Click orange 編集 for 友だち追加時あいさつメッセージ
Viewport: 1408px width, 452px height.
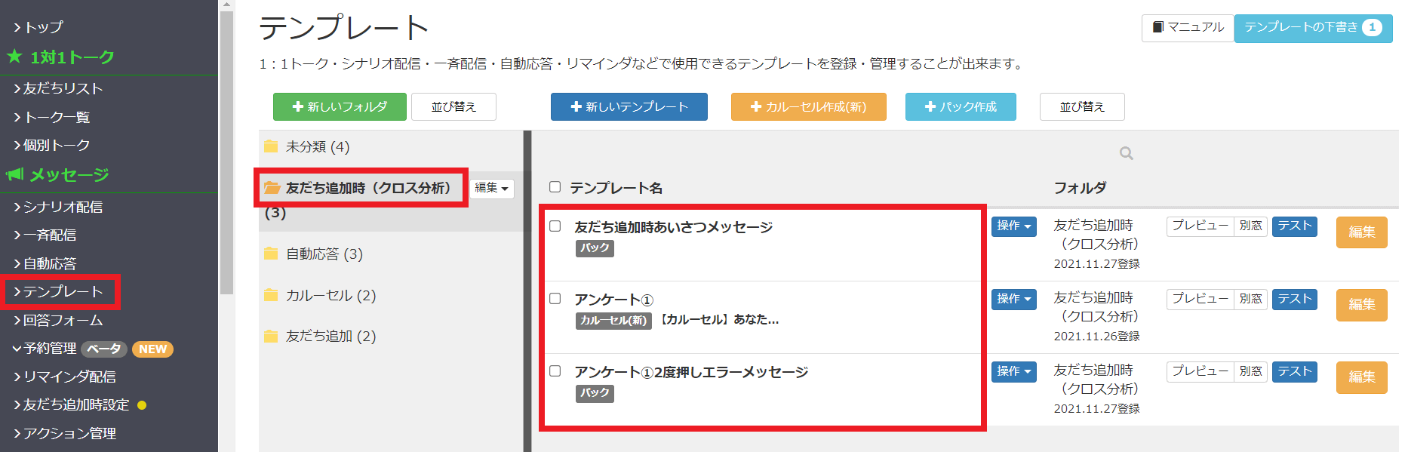(1361, 232)
